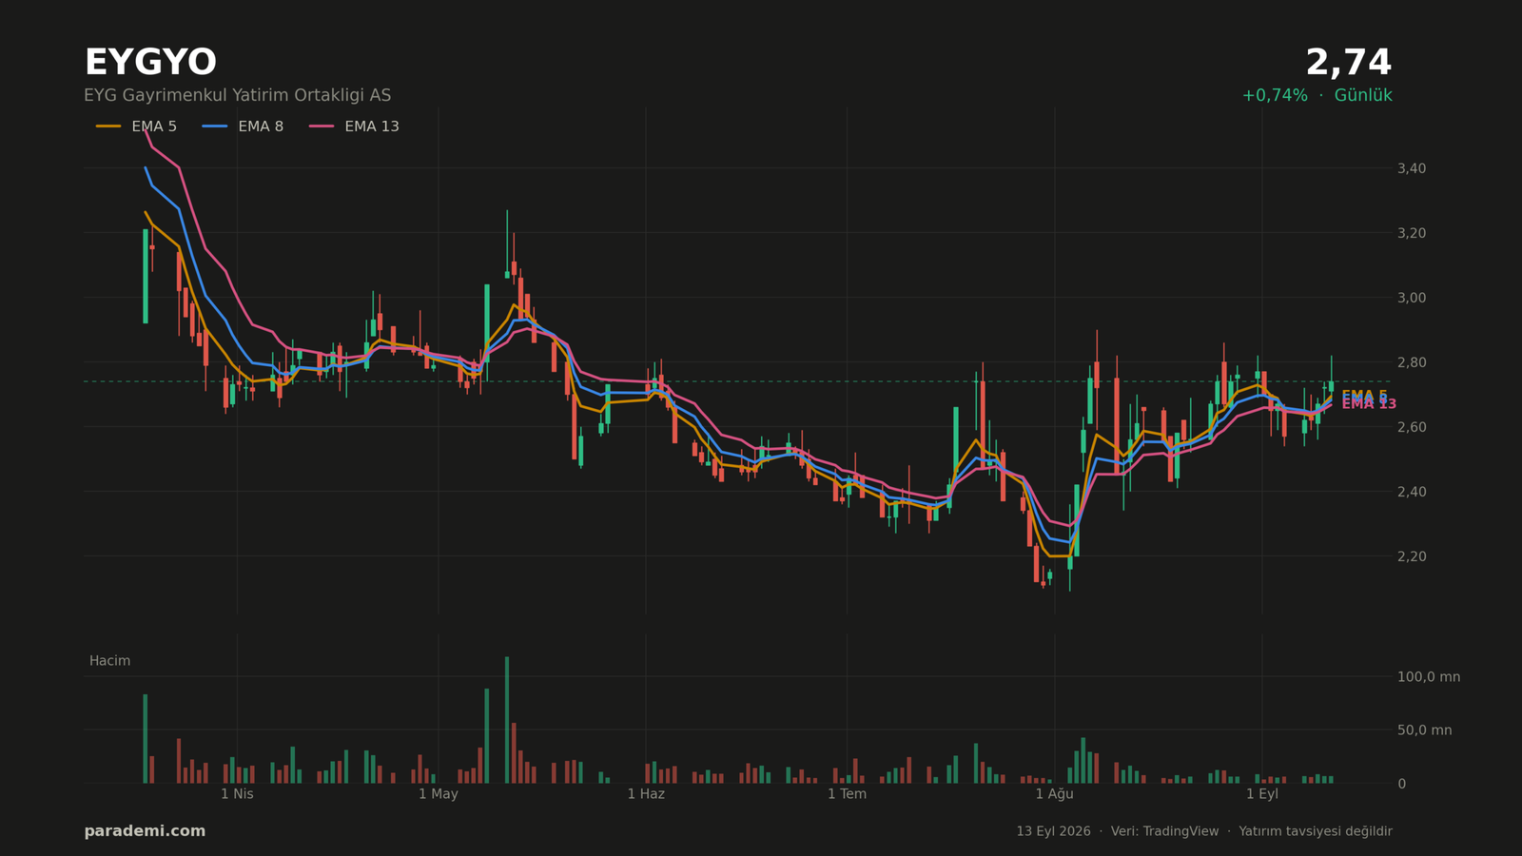Image resolution: width=1522 pixels, height=856 pixels.
Task: Click the 2,40 price axis label
Action: coord(1411,492)
